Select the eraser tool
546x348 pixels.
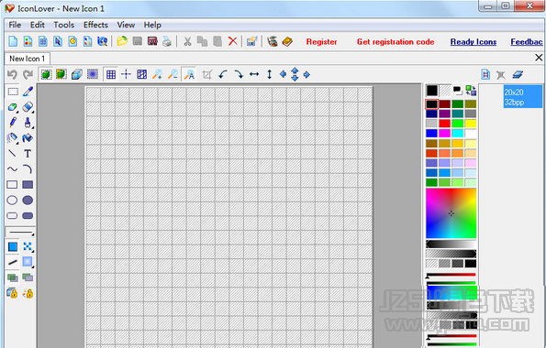[28, 107]
